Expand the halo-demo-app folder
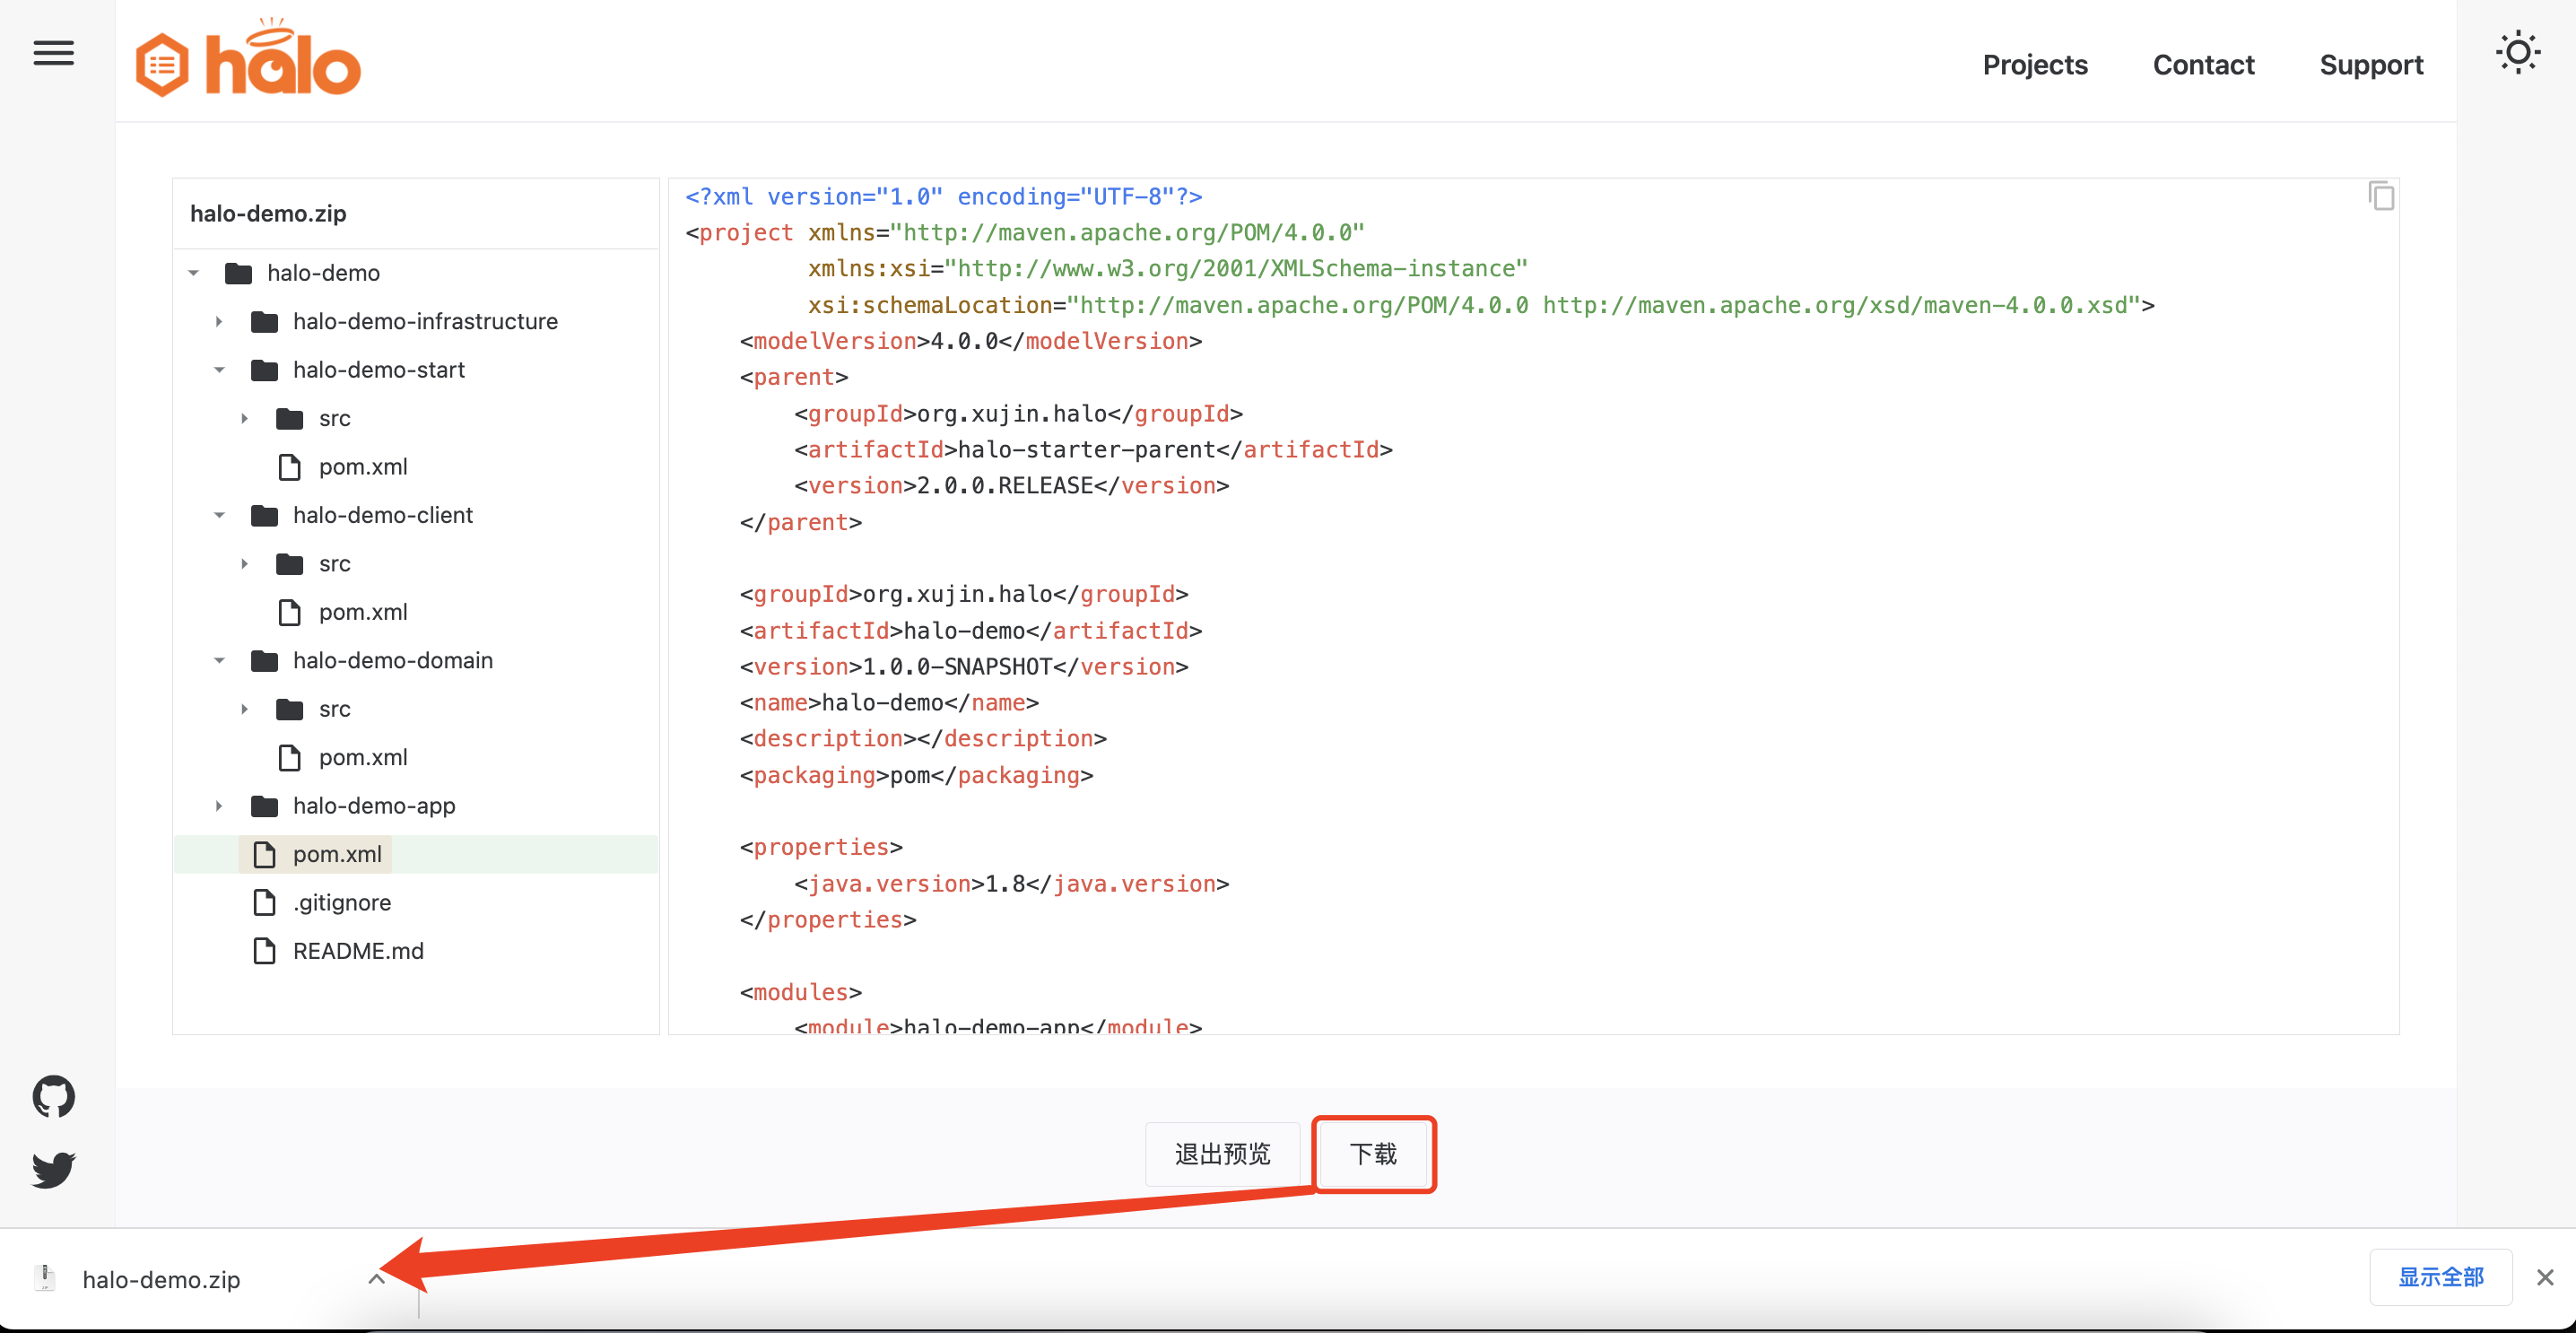The height and width of the screenshot is (1333, 2576). tap(219, 806)
